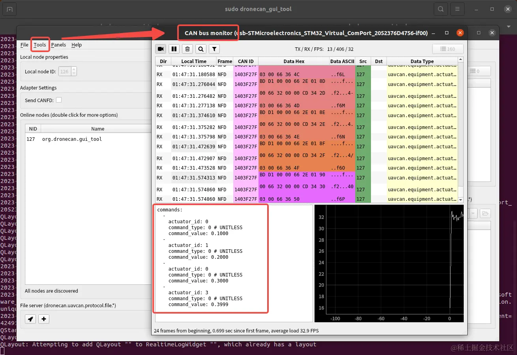Click the black FPS plot area
The image size is (517, 355).
tap(389, 263)
